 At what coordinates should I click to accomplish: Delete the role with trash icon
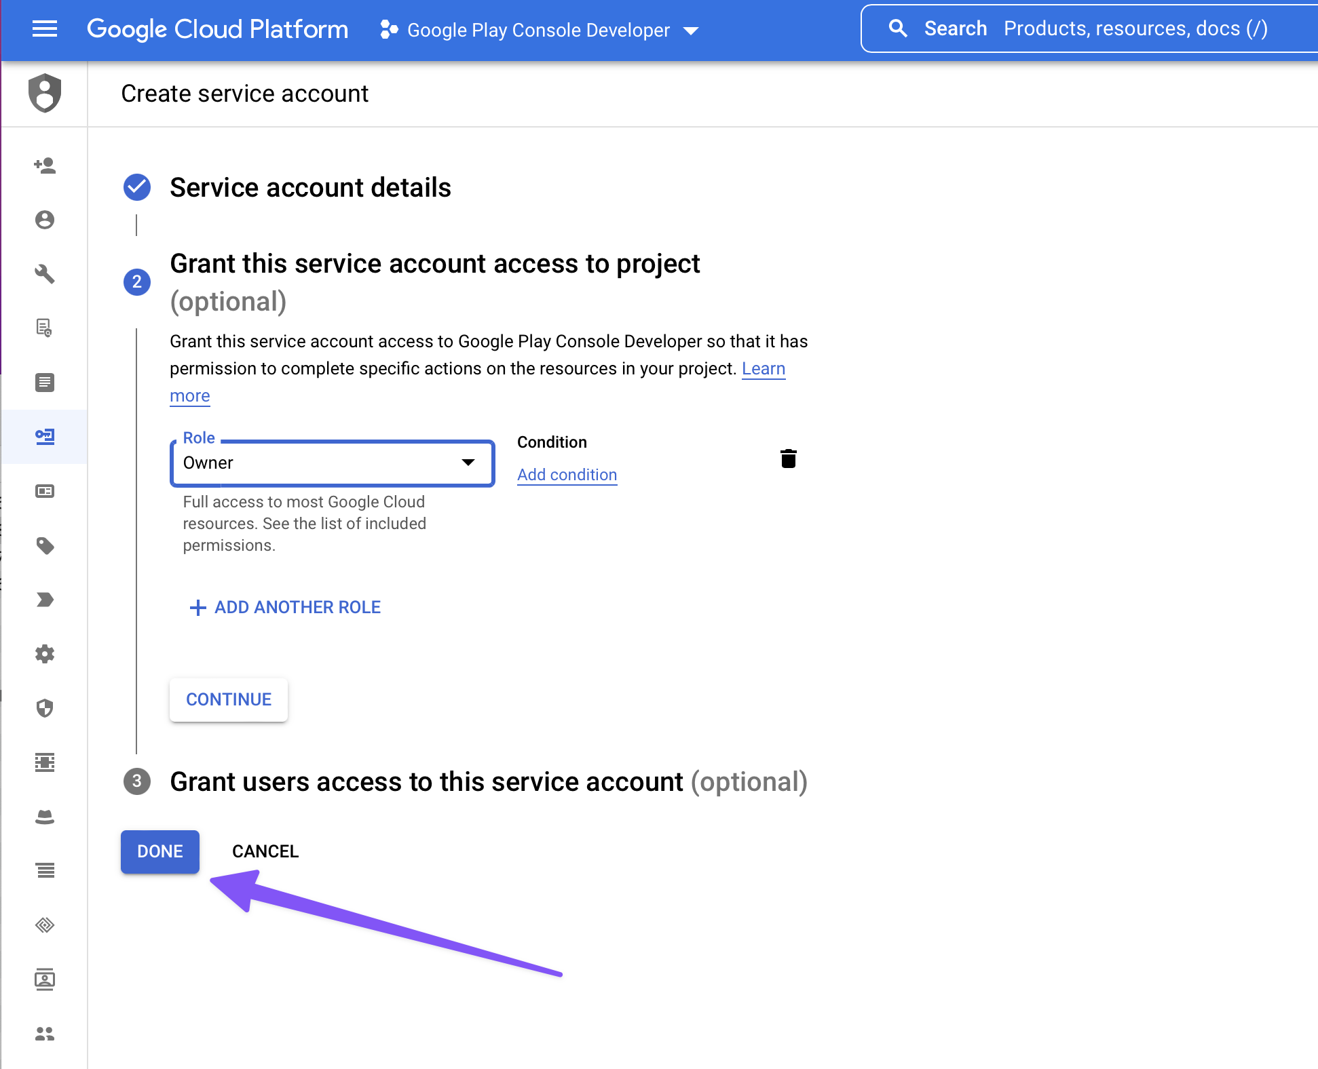coord(788,459)
